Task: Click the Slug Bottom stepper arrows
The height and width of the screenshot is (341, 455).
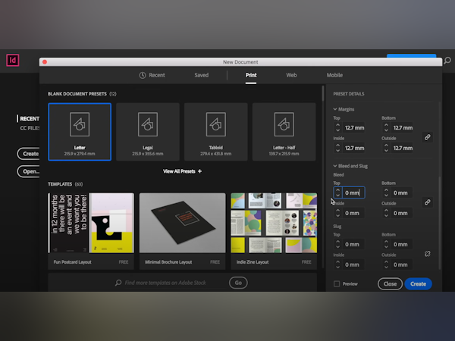Action: [386, 244]
